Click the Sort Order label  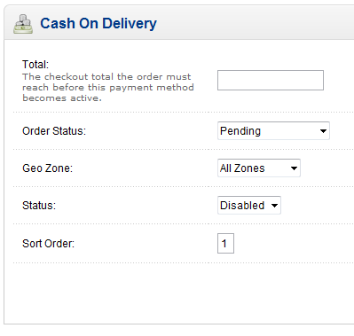(x=48, y=244)
